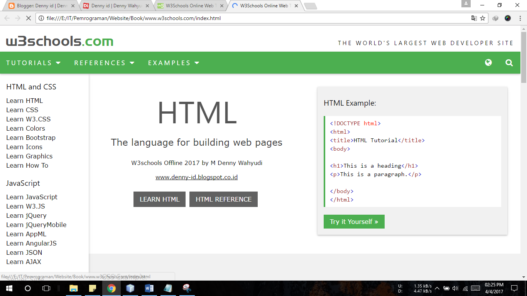Open Learn CSS in the sidebar
This screenshot has width=527, height=296.
(22, 110)
